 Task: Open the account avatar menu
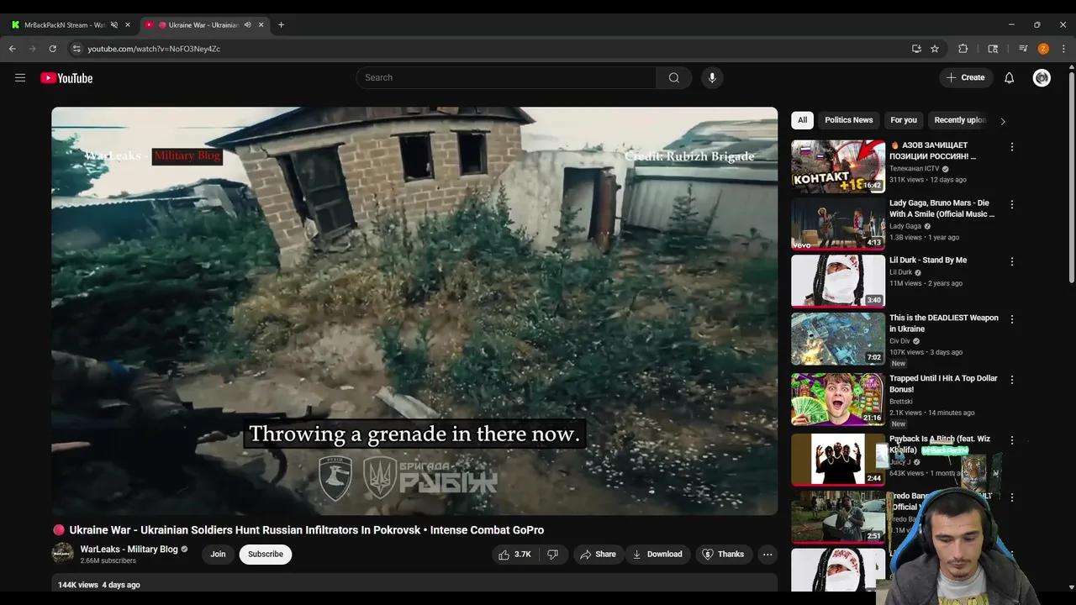(1042, 78)
